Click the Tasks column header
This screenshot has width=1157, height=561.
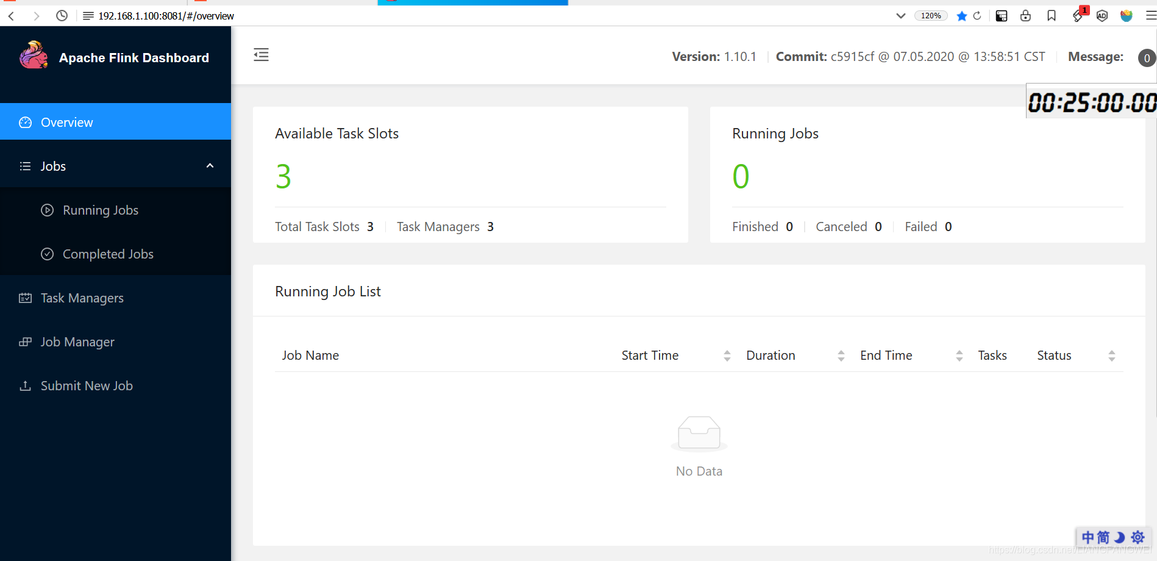tap(992, 356)
